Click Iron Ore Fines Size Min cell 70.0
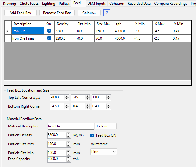Image resolution: width=196 pixels, height=167 pixels. click(x=85, y=38)
